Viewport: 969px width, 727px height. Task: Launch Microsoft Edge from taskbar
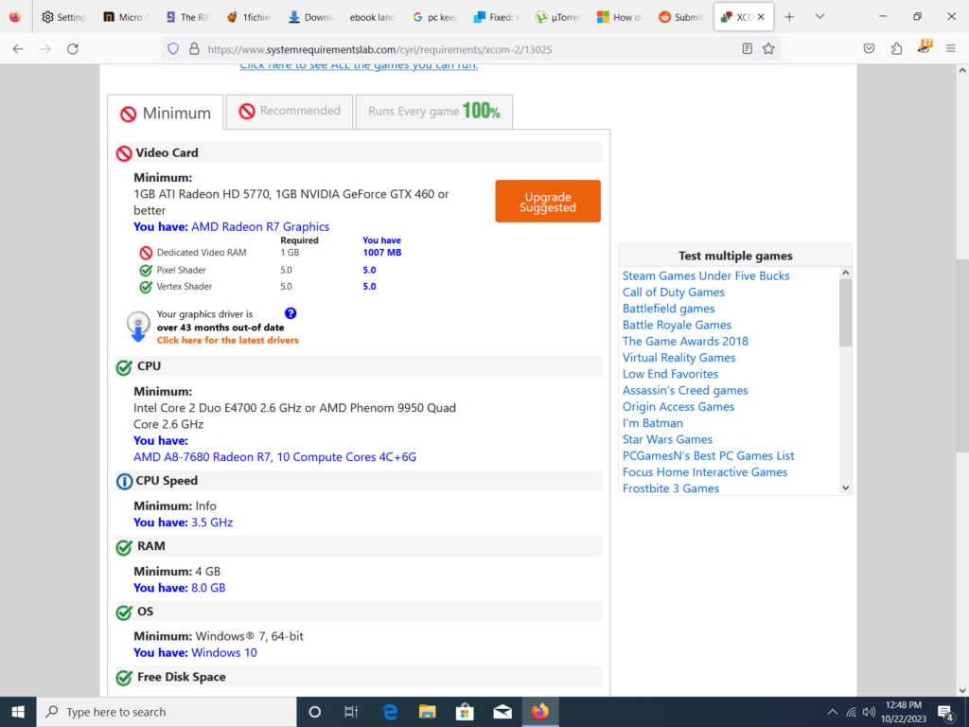(389, 712)
